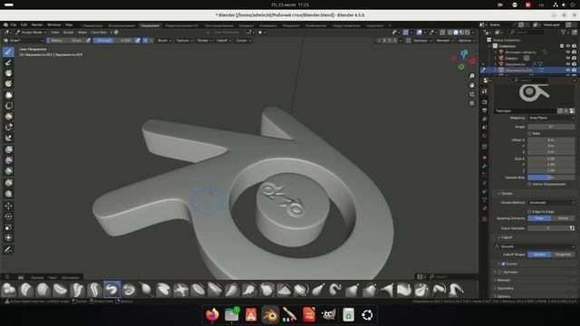The height and width of the screenshot is (326, 580).
Task: Select the Annotate tool in left toolbar
Action: click(x=8, y=250)
